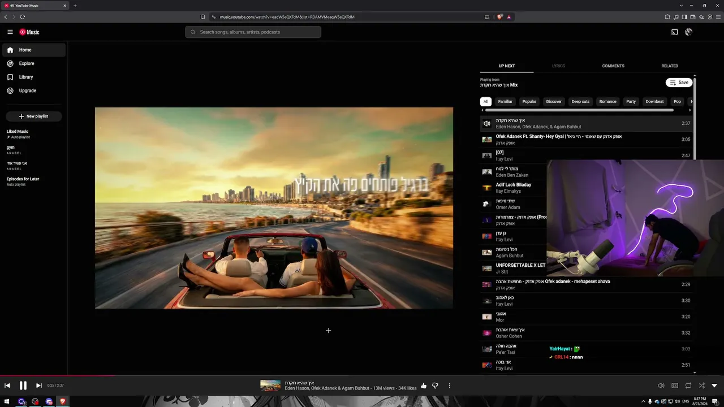Open the Home sidebar item
The width and height of the screenshot is (724, 407).
[34, 50]
